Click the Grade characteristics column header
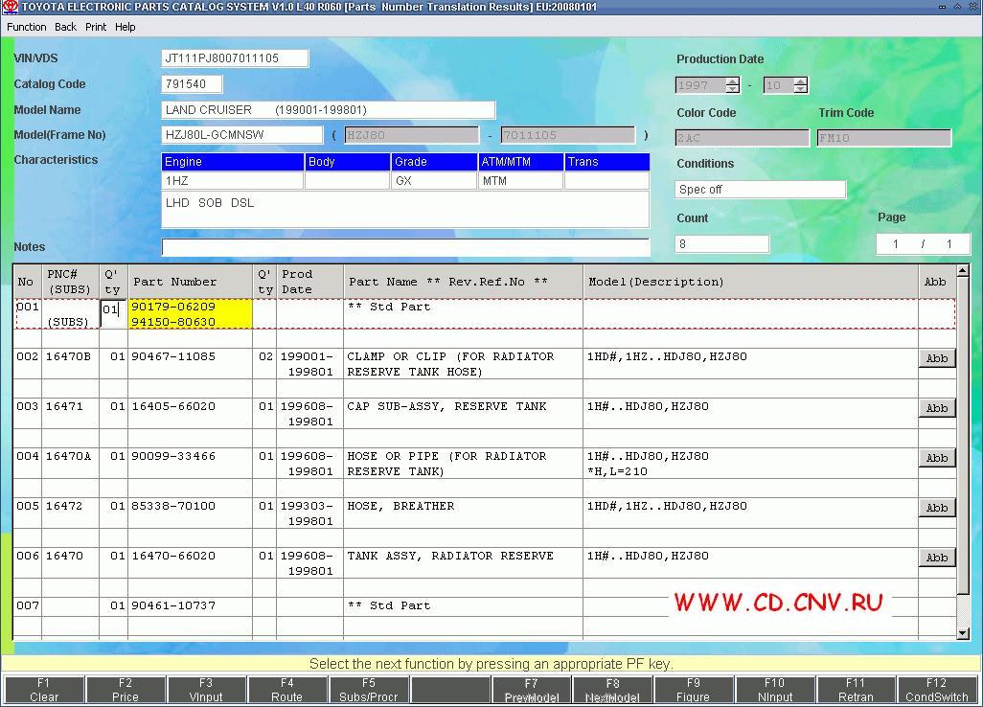Image resolution: width=983 pixels, height=707 pixels. pyautogui.click(x=434, y=162)
